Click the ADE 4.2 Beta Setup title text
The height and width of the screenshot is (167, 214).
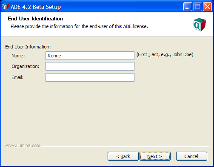click(36, 7)
